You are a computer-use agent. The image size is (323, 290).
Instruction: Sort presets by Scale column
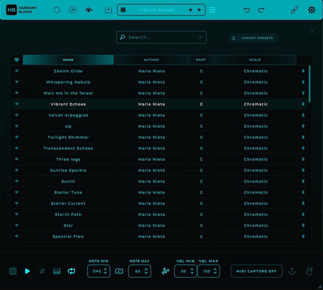coord(255,60)
